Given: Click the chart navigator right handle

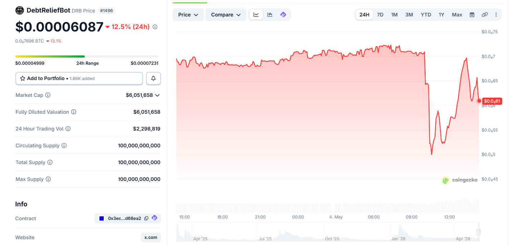Looking at the screenshot, I should pyautogui.click(x=479, y=232).
